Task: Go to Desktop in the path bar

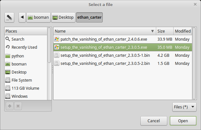Action: tap(63, 17)
